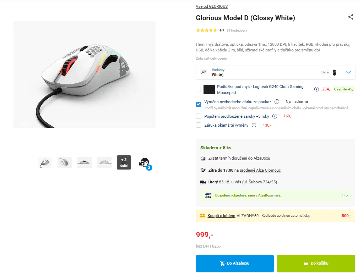The image size is (358, 277).
Task: Show info for instant replacement guarantee
Action: [254, 125]
